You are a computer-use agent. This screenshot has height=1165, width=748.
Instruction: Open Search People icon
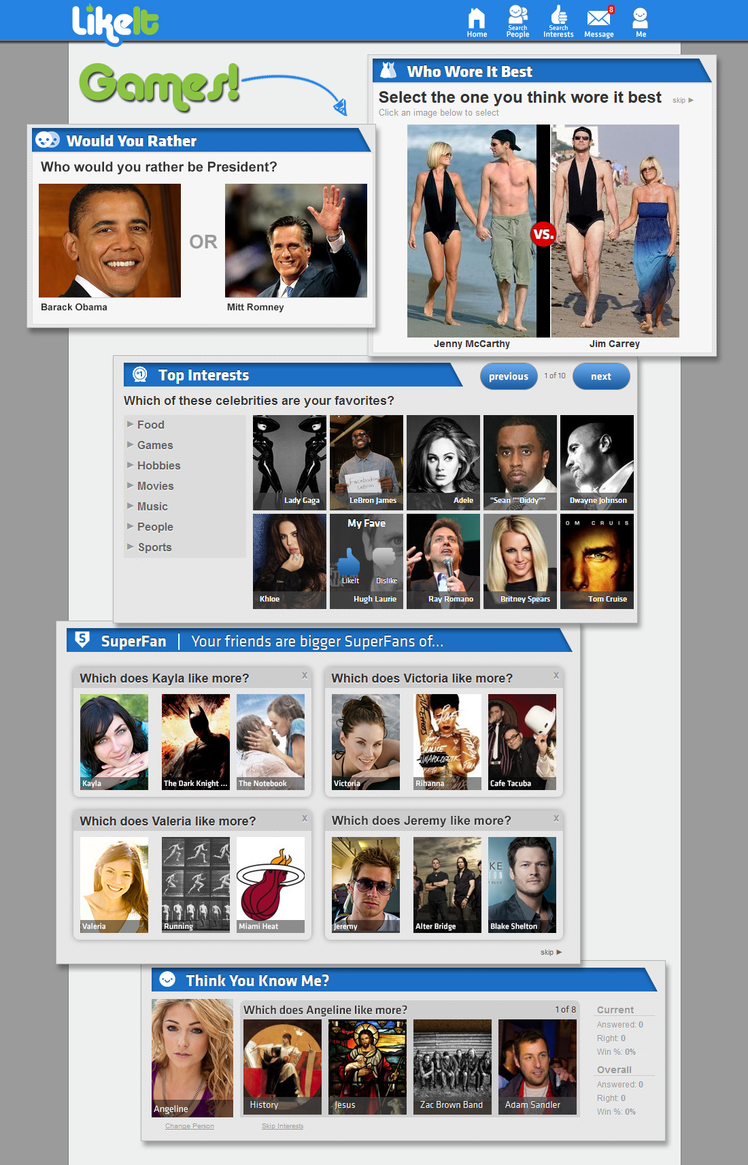(x=517, y=22)
